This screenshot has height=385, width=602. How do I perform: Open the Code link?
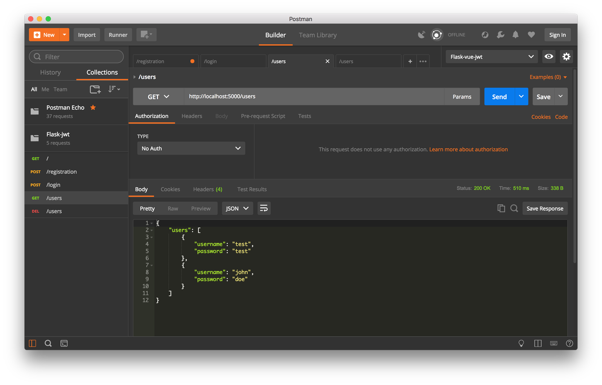(x=561, y=117)
